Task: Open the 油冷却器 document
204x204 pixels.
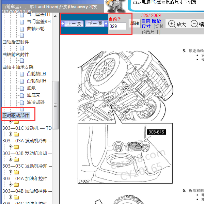Action: (36, 102)
